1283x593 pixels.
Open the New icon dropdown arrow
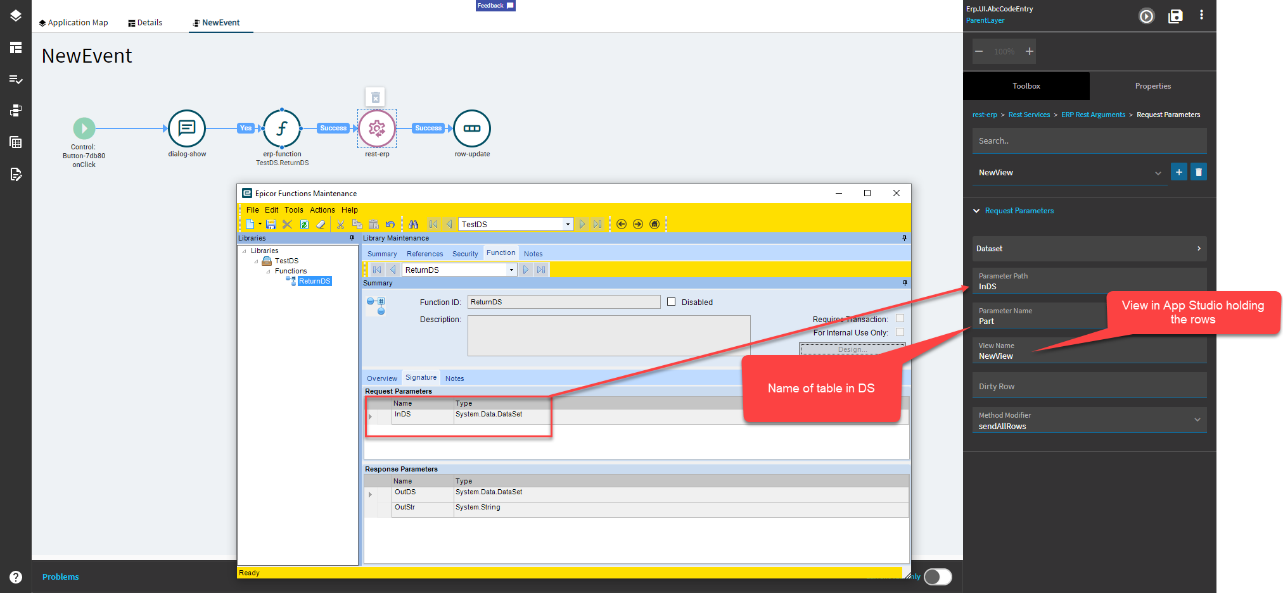point(260,224)
